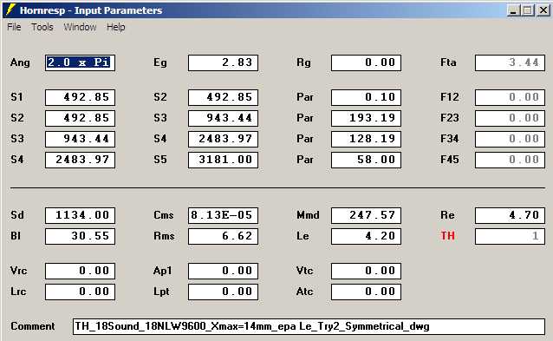Select the Sd field with 1134.00
Viewport: 553px width, 341px height.
(80, 215)
